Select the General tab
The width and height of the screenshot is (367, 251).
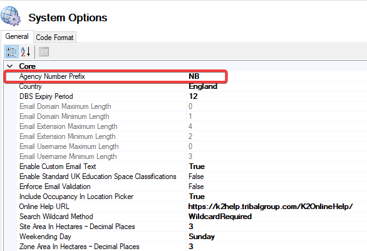(x=17, y=36)
